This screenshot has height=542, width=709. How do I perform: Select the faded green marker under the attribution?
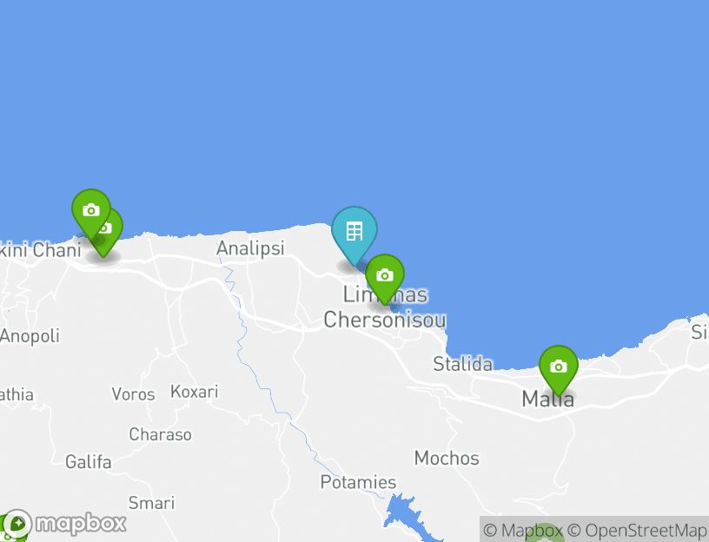tap(545, 532)
